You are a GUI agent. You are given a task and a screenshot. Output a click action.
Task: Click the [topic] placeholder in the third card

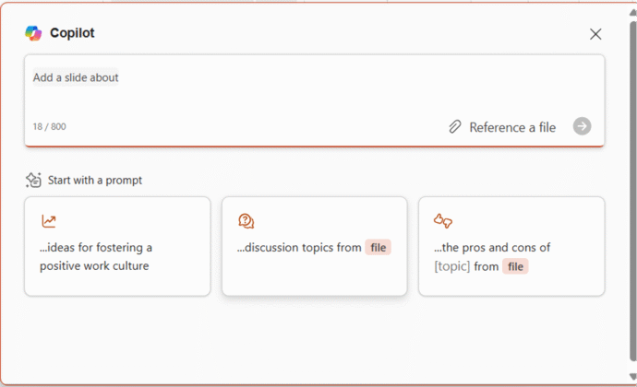tap(452, 266)
